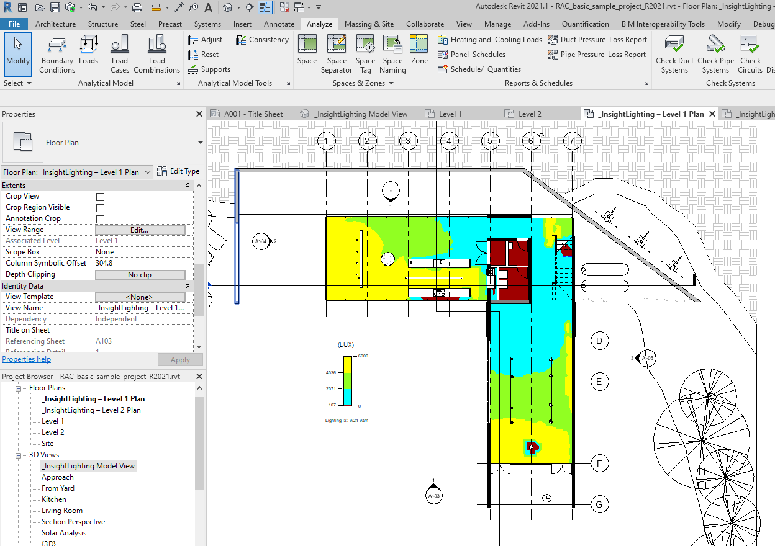Toggle the Crop View checkbox
The height and width of the screenshot is (546, 775).
[100, 197]
